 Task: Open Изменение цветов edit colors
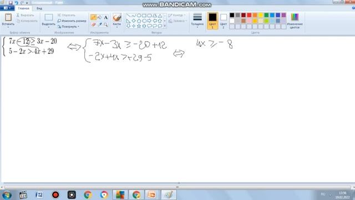295,21
